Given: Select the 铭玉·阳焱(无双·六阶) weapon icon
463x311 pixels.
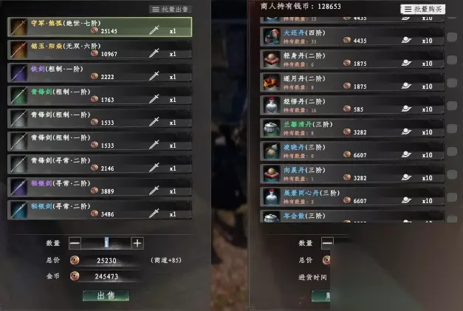Looking at the screenshot, I should 18,49.
